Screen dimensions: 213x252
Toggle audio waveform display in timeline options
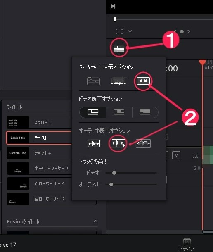point(143,81)
